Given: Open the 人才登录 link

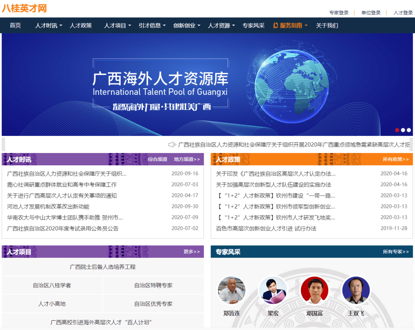Looking at the screenshot, I should 403,13.
